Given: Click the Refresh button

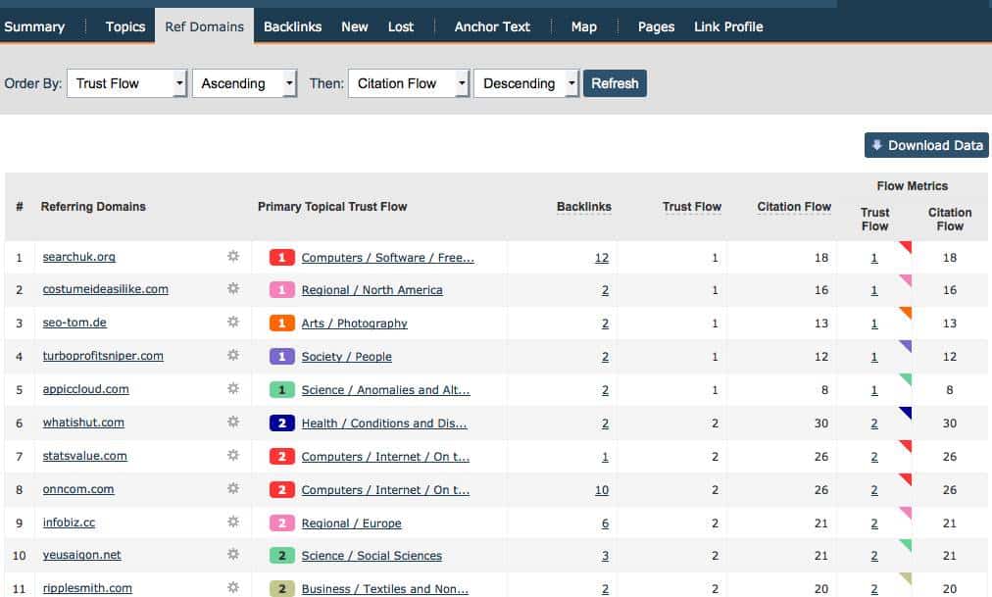Looking at the screenshot, I should point(615,83).
